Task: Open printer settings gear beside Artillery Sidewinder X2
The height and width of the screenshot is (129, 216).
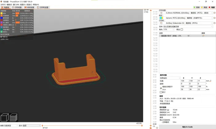Action: (214, 23)
